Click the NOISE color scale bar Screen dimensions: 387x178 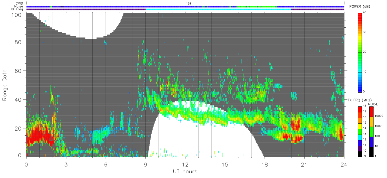pyautogui.click(x=371, y=132)
